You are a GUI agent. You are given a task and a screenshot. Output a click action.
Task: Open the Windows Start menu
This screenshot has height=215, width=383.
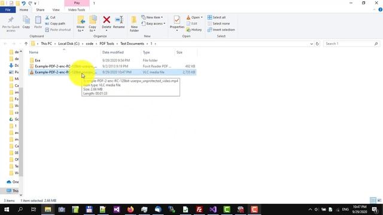[7, 210]
